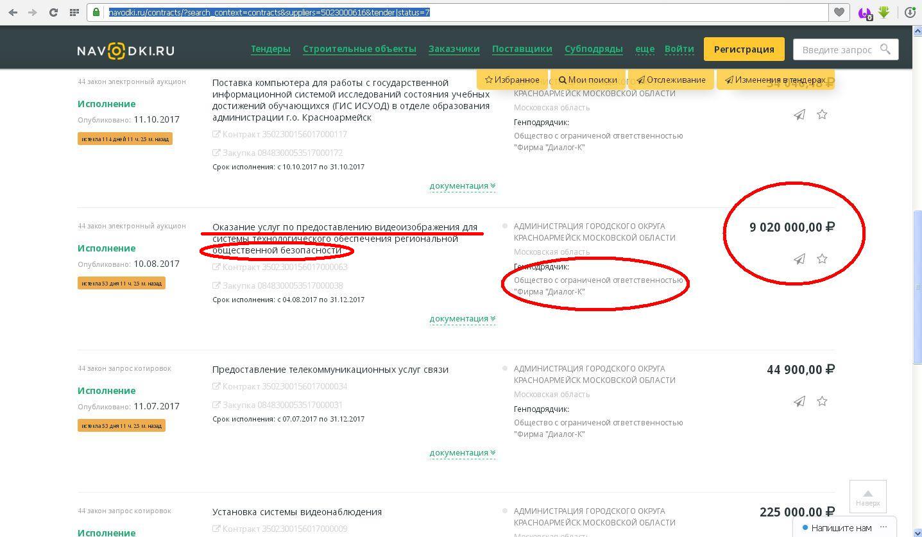Click the 9 020 000,00 ₽ price
This screenshot has width=922, height=537.
[792, 227]
